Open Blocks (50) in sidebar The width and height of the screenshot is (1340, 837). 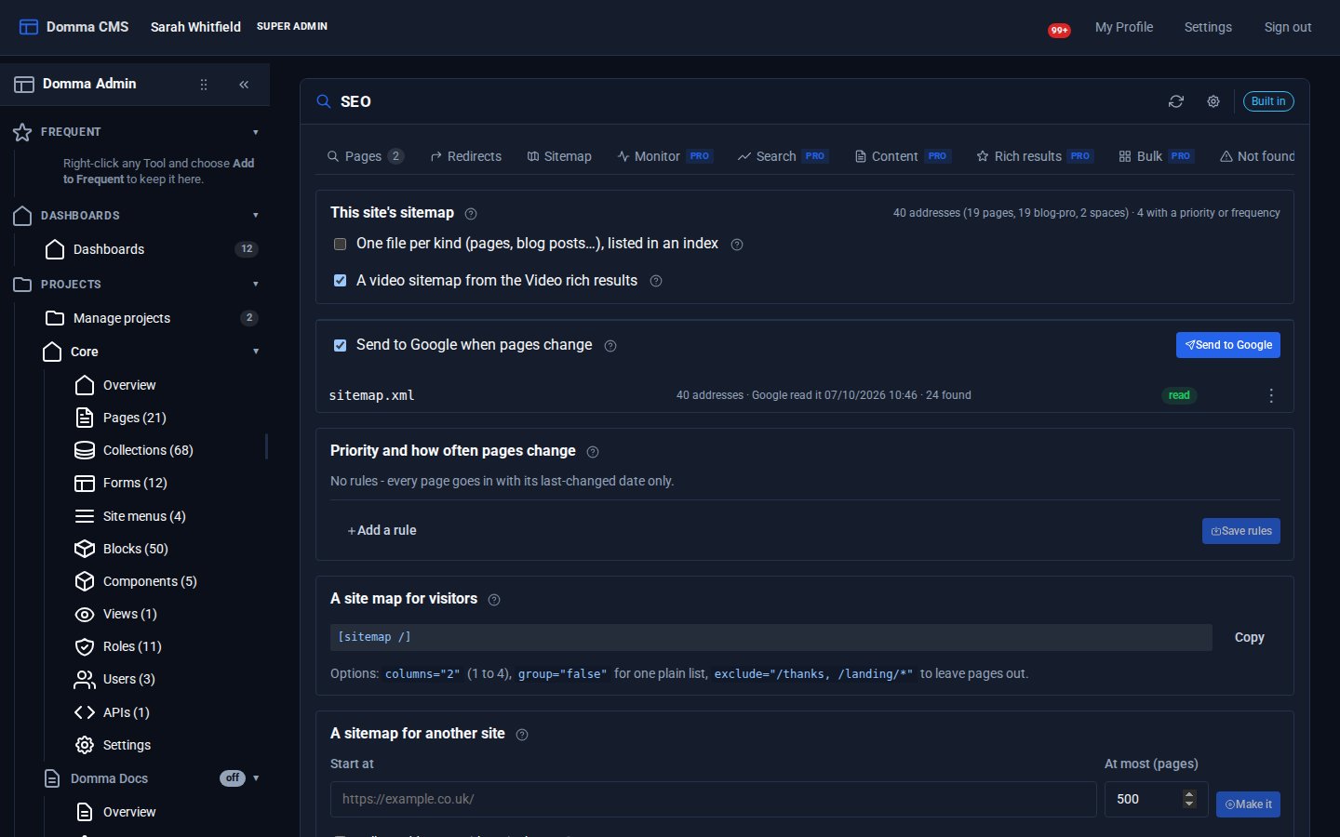136,549
